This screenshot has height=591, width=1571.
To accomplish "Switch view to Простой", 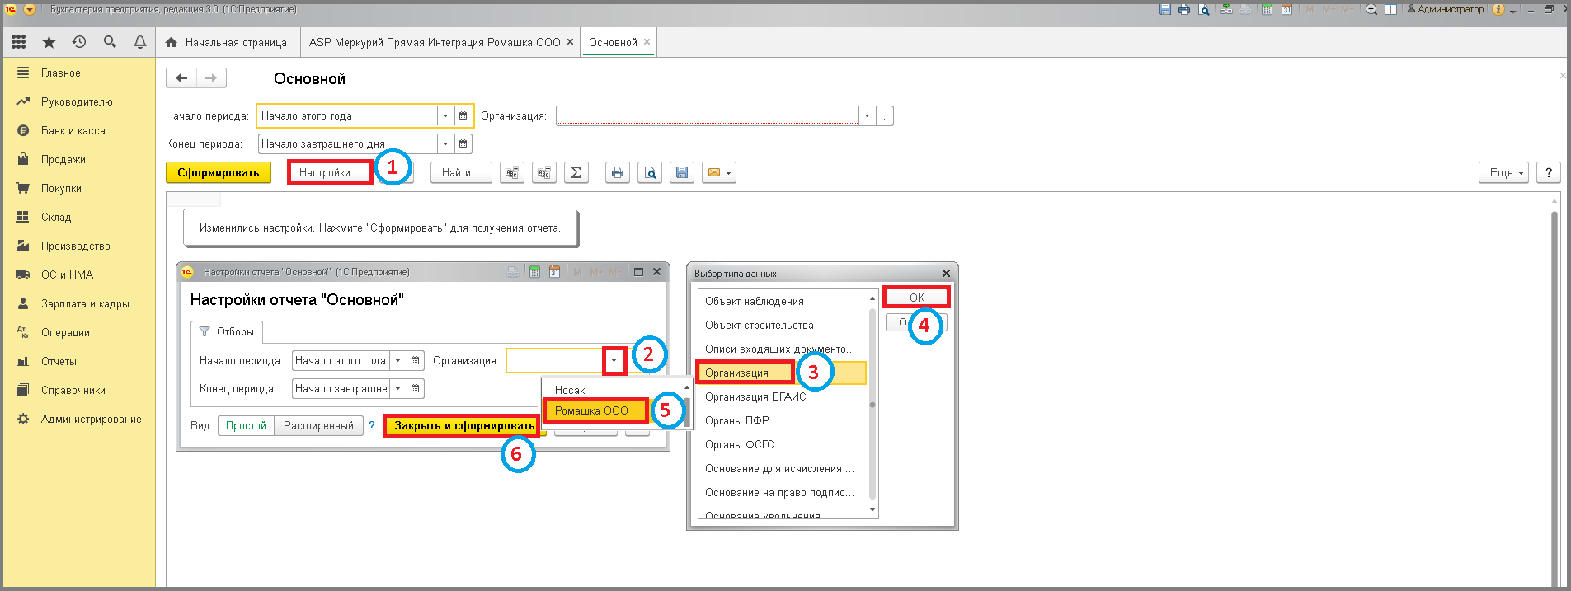I will pyautogui.click(x=247, y=426).
